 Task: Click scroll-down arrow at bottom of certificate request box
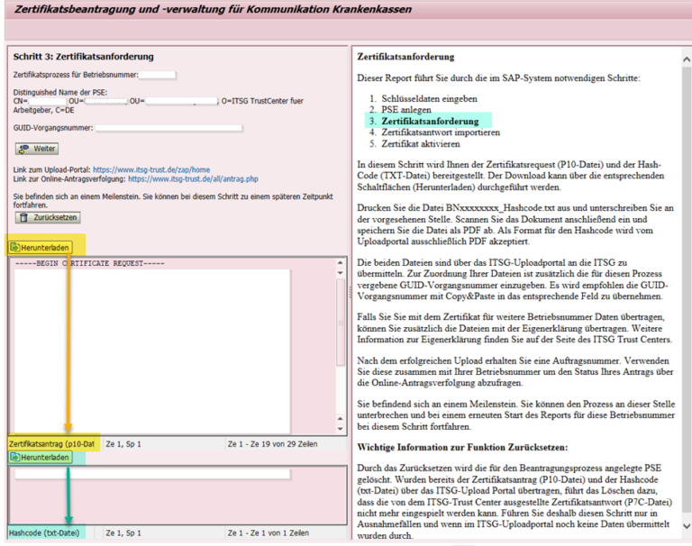(x=340, y=429)
